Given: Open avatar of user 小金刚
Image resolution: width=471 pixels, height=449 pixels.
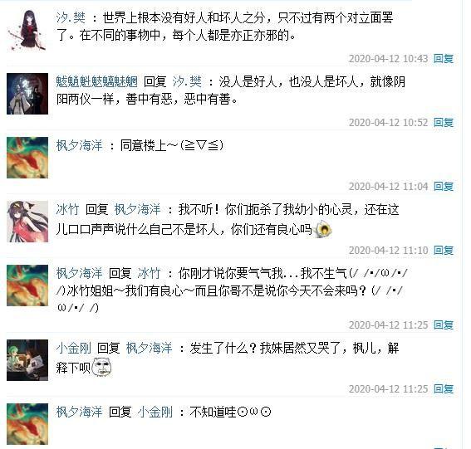Looking at the screenshot, I should pos(27,360).
